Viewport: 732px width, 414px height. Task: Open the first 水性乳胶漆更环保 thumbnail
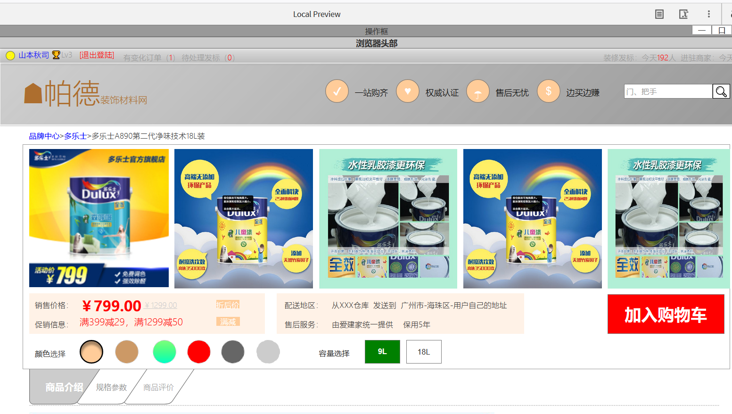[388, 218]
